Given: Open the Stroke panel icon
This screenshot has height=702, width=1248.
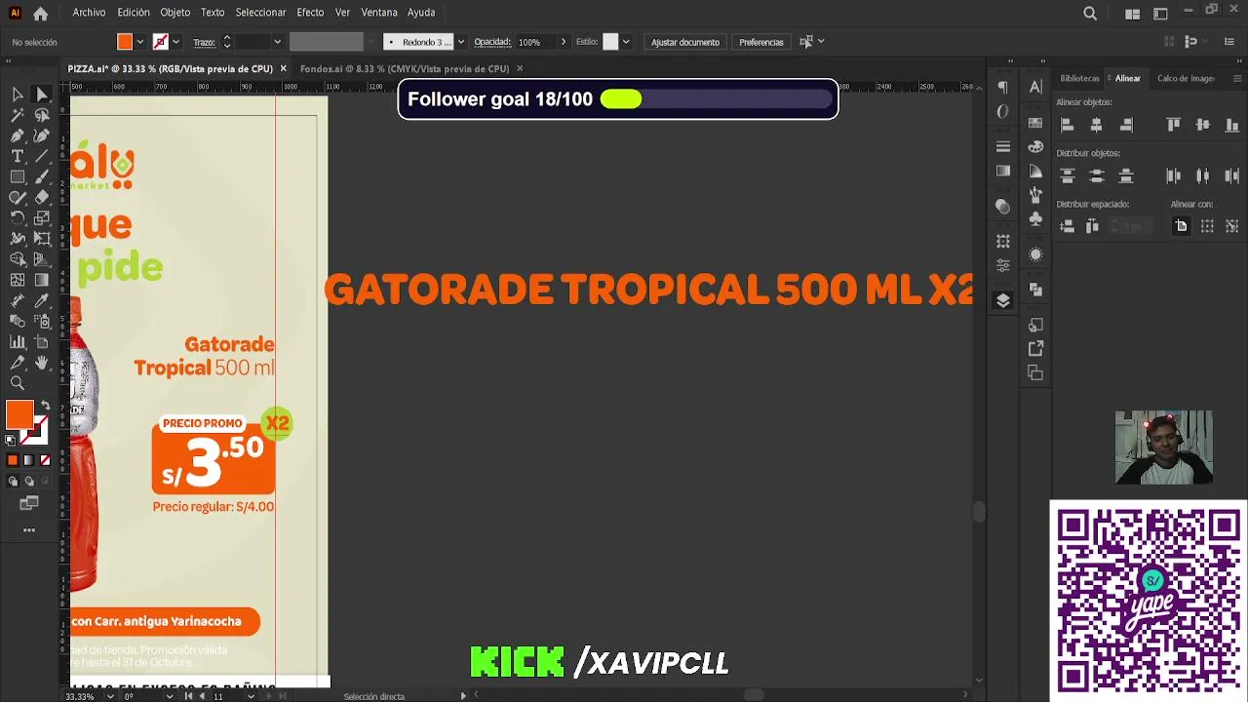Looking at the screenshot, I should click(1003, 146).
